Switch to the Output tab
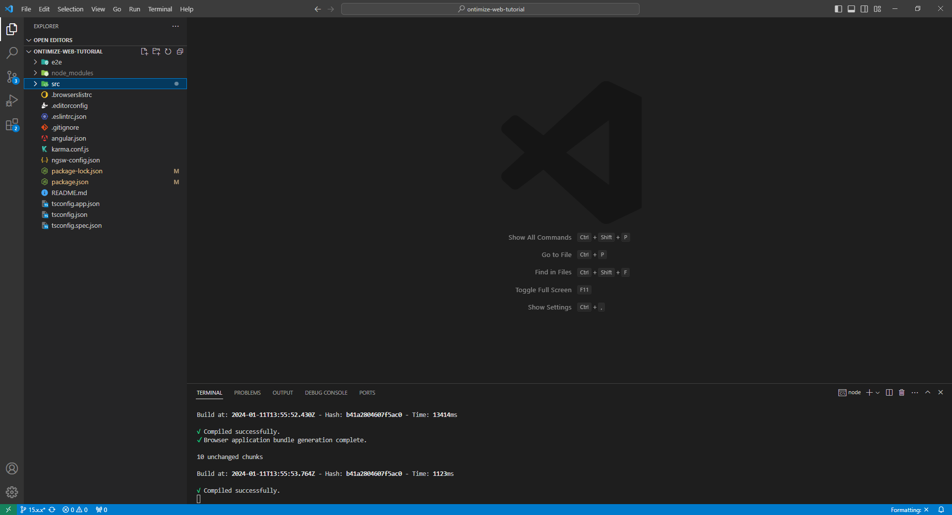 click(283, 393)
